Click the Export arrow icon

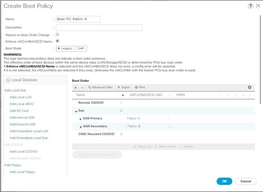point(119,87)
